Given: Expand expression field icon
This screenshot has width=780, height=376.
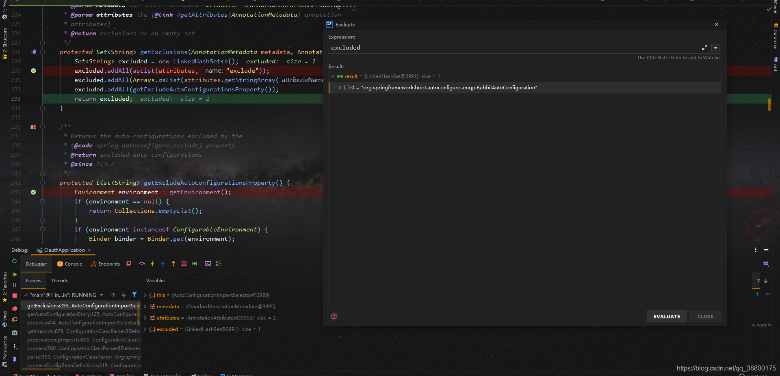Looking at the screenshot, I should (x=705, y=48).
